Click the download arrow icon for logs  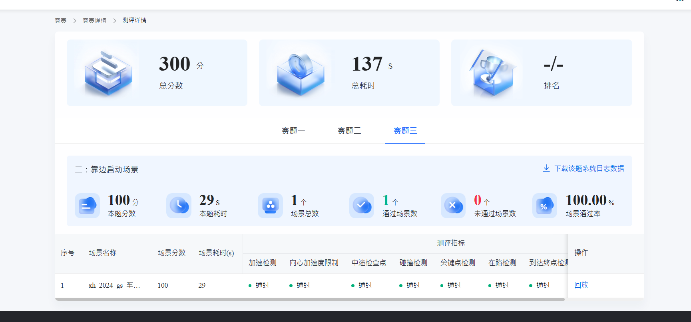click(546, 168)
